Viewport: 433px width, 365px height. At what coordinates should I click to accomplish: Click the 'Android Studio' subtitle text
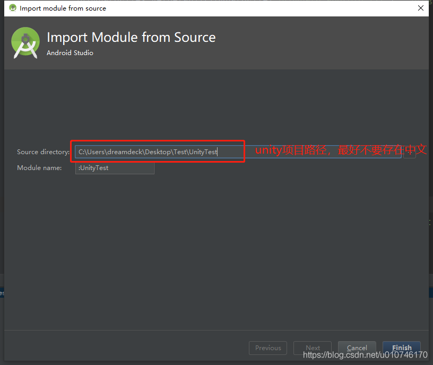pos(70,52)
